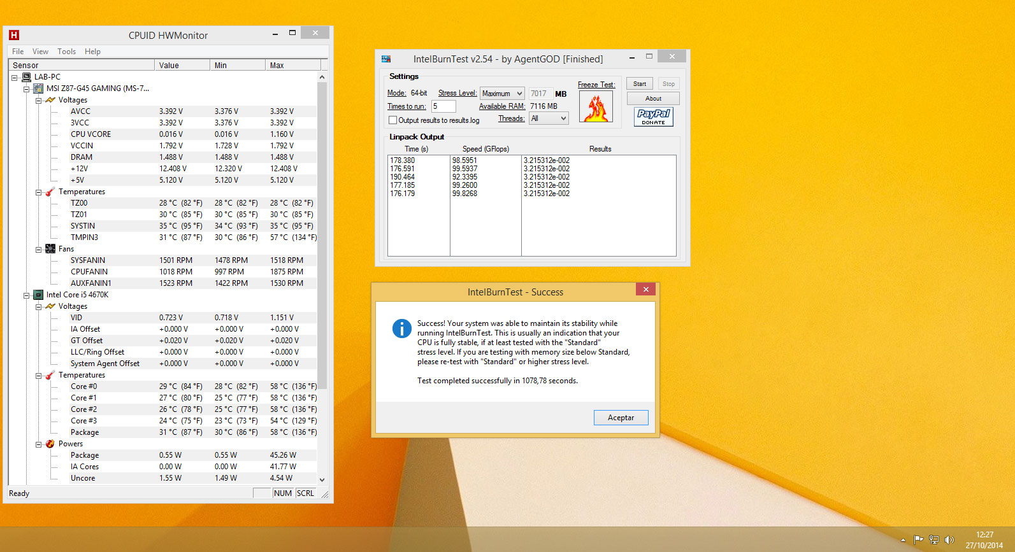Image resolution: width=1015 pixels, height=552 pixels.
Task: Select the Uncore power row
Action: pyautogui.click(x=193, y=478)
